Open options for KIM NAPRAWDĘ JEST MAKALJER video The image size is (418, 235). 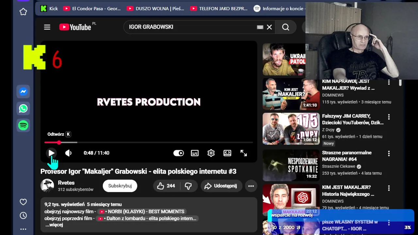click(389, 82)
